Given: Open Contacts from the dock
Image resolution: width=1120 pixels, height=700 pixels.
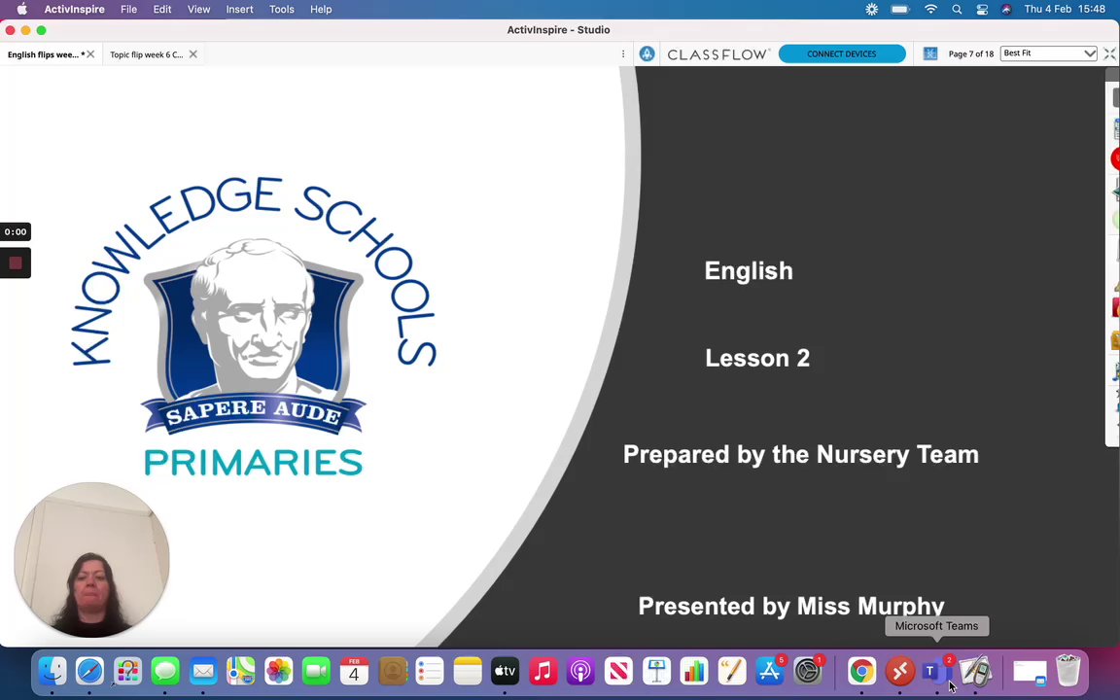Looking at the screenshot, I should 392,672.
